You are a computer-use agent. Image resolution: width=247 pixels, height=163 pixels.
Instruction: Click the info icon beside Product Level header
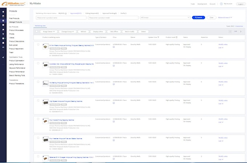pyautogui.click(x=177, y=37)
